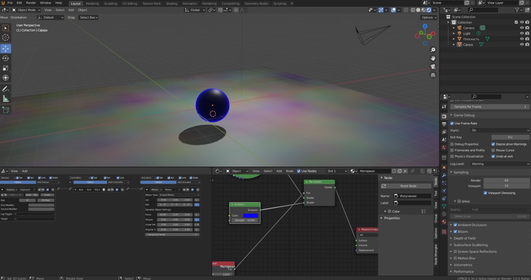Open the Modifiers wrench properties tab
Viewport: 531px width, 280px height.
point(444,175)
